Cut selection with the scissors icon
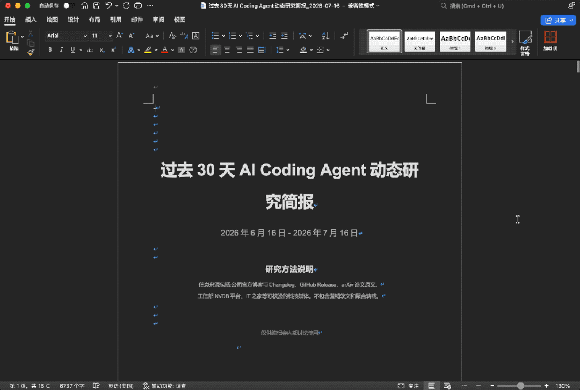The width and height of the screenshot is (580, 390). pos(31,33)
